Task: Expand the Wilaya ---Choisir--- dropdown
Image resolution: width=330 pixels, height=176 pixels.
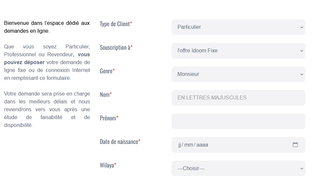Action: pos(238,168)
